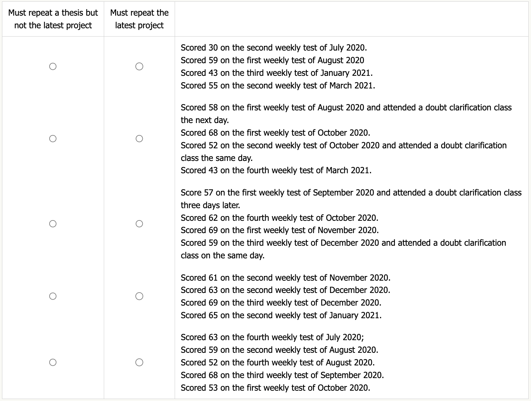Choose 'thesis but not latest' for Scored 58 row
This screenshot has height=401, width=531.
pos(53,139)
